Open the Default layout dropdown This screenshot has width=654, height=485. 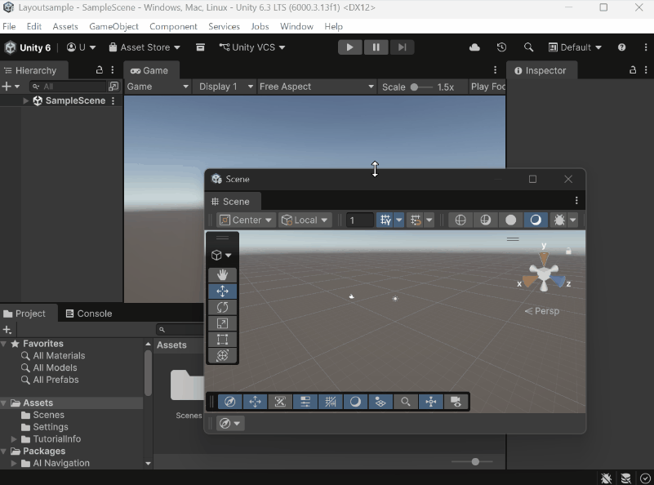pyautogui.click(x=575, y=47)
